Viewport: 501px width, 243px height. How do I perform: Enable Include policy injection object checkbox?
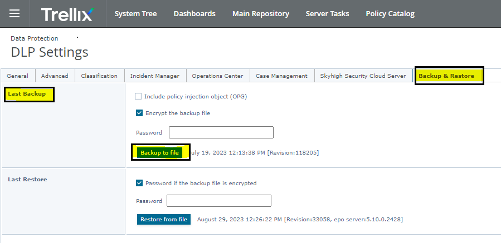click(138, 96)
